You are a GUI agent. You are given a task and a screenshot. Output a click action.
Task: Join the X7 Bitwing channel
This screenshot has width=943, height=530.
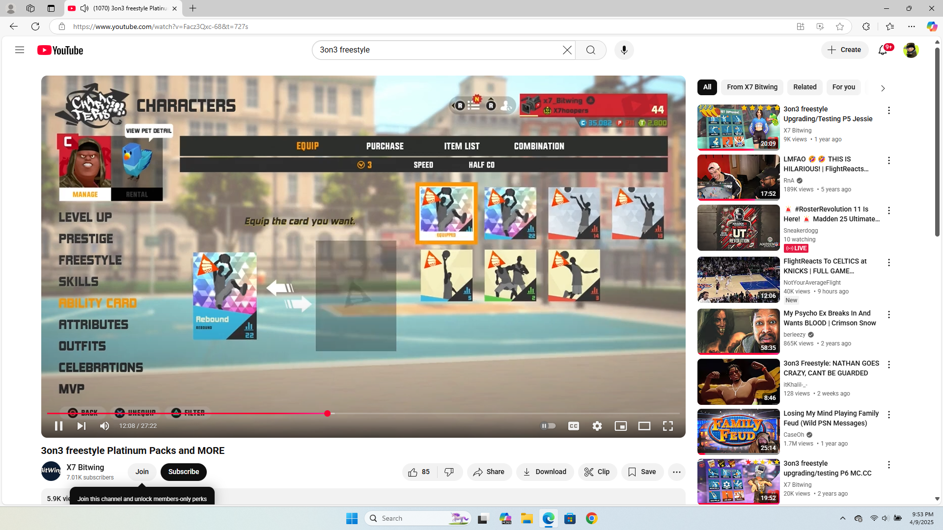tap(142, 472)
